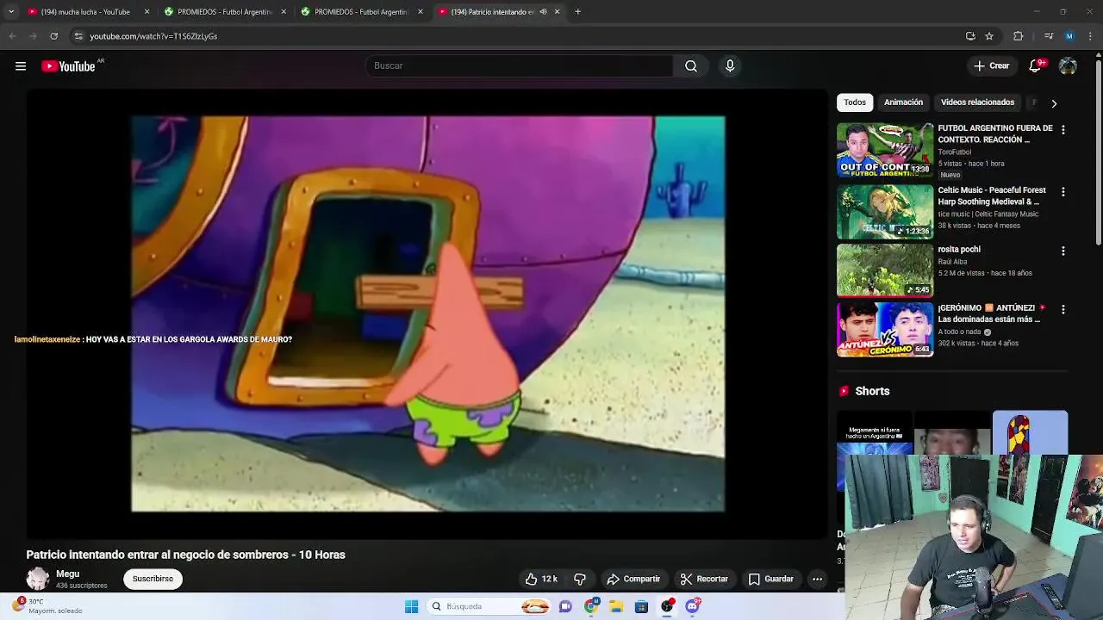Activate voice search microphone
Screen dimensions: 1103x620
pos(730,66)
